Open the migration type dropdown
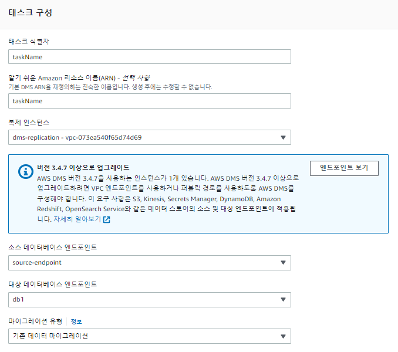Screen dimensions: 398x352 (150, 336)
